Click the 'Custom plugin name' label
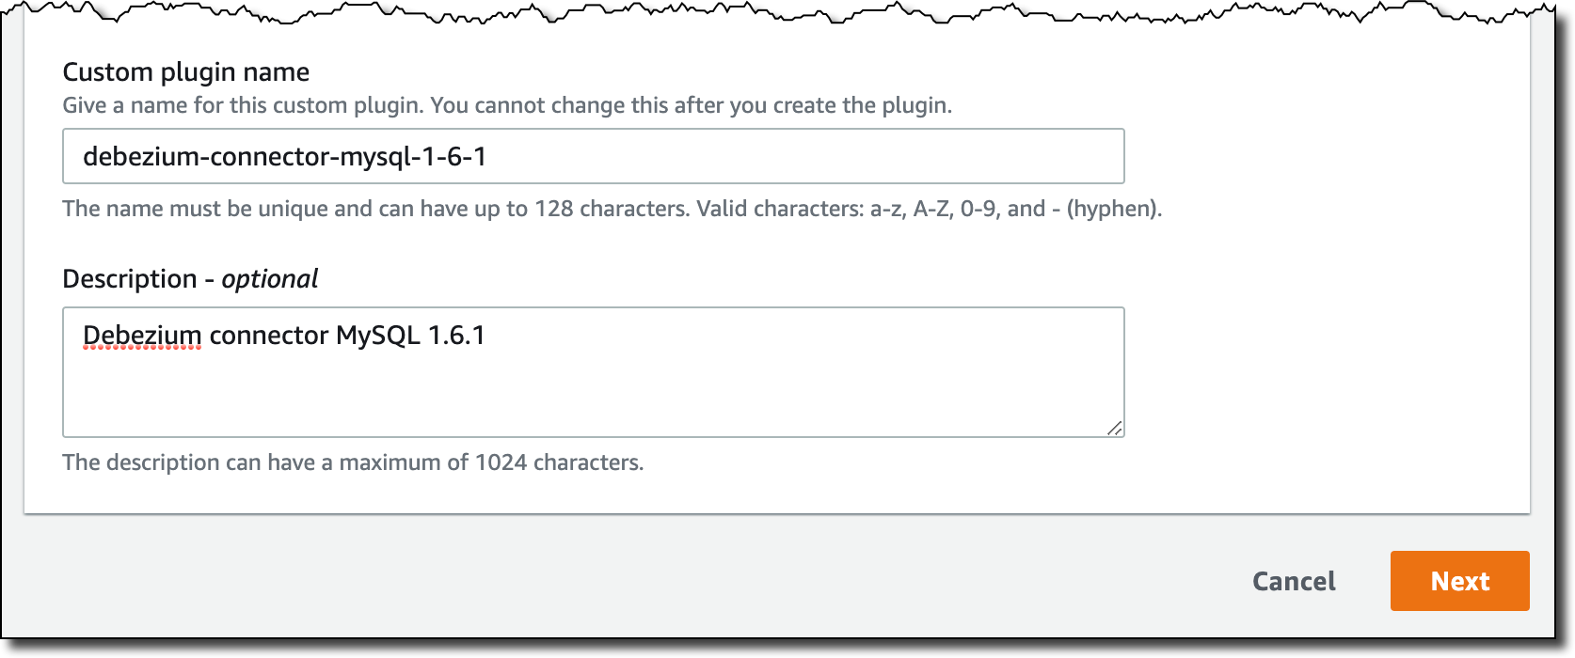Screen dimensions: 1575x658 click(x=185, y=72)
